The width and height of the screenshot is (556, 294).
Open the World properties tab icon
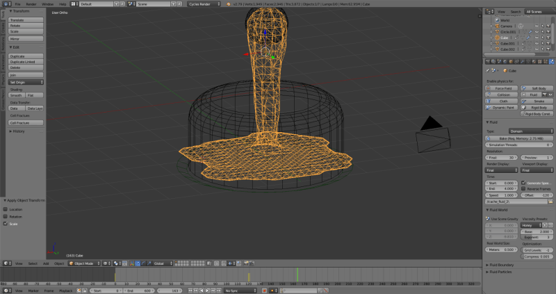505,61
